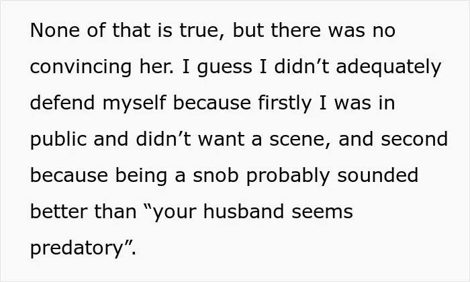Click the word "predatory" in the last line

(77, 248)
